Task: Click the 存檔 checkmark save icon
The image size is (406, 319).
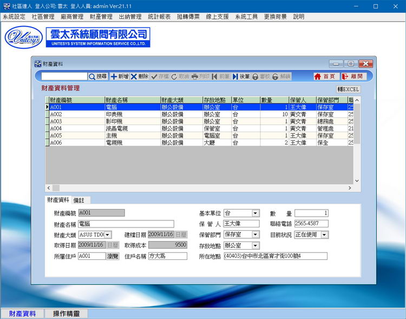Action: click(x=160, y=77)
